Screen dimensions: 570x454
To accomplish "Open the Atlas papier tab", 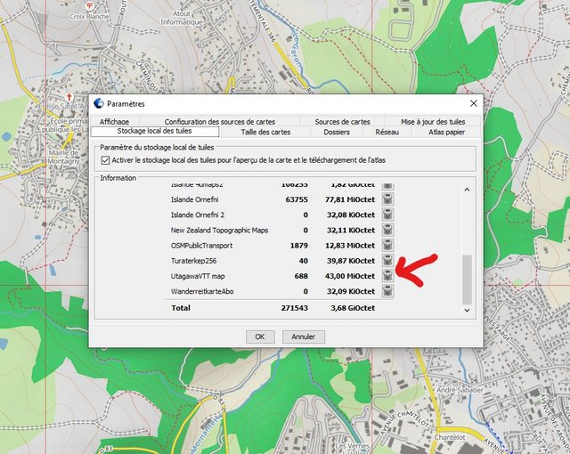I will tap(446, 133).
